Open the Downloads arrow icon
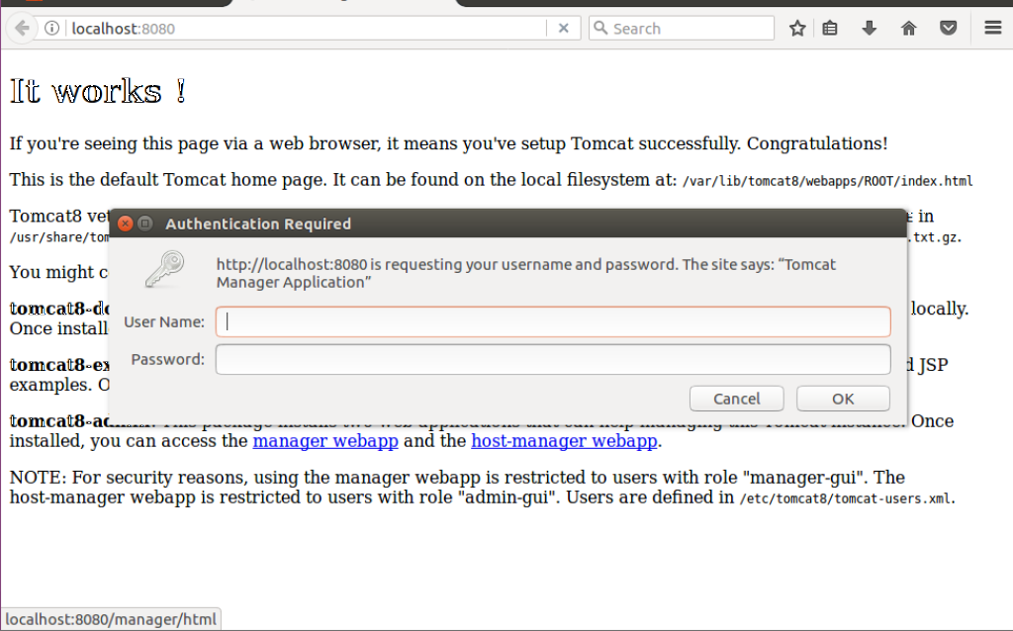The width and height of the screenshot is (1013, 631). coord(870,29)
